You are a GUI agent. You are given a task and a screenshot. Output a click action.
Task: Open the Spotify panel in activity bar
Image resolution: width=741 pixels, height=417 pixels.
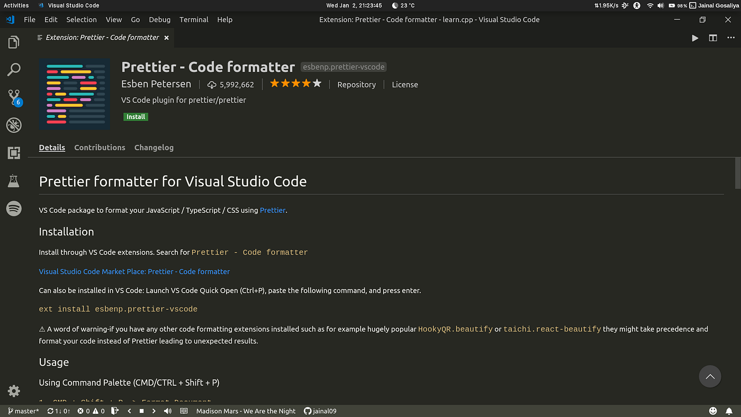[x=14, y=208]
